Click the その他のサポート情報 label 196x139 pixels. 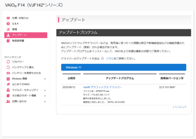tap(24, 96)
